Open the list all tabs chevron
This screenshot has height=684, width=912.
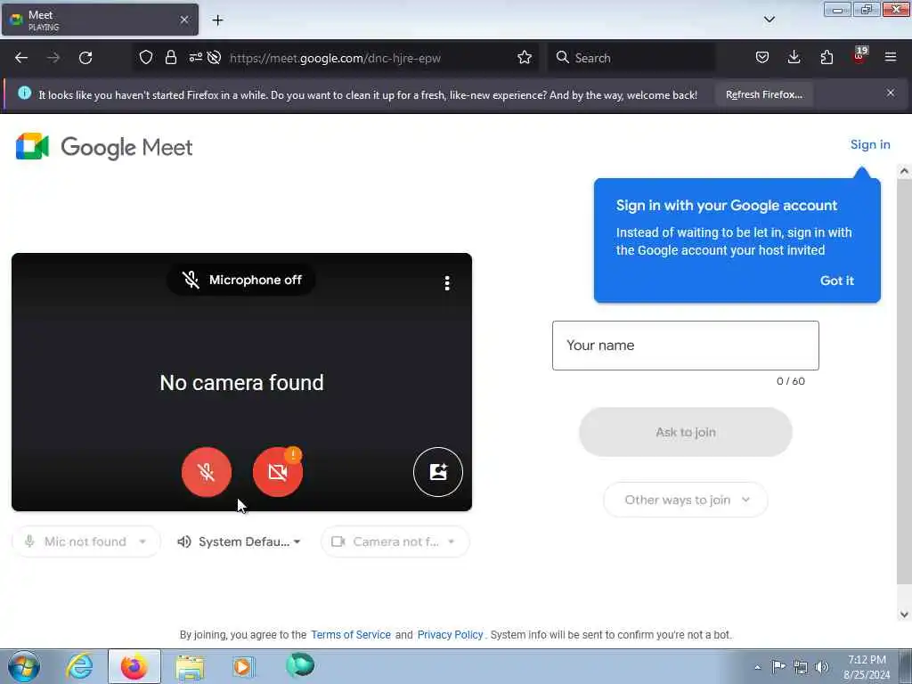pos(769,20)
